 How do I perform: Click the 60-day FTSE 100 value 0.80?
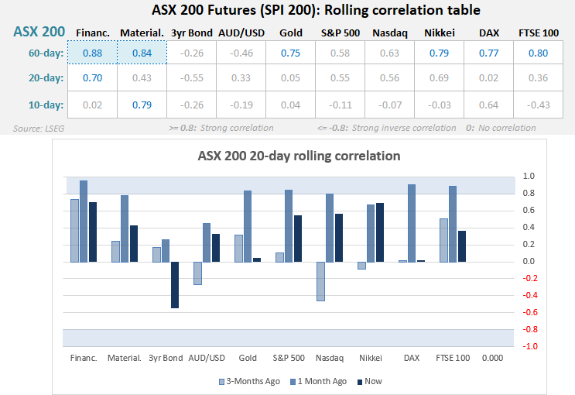coord(539,53)
